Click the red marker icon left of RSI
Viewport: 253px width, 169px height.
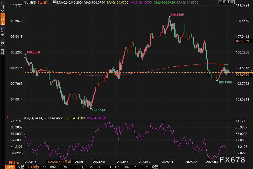(x=7, y=118)
